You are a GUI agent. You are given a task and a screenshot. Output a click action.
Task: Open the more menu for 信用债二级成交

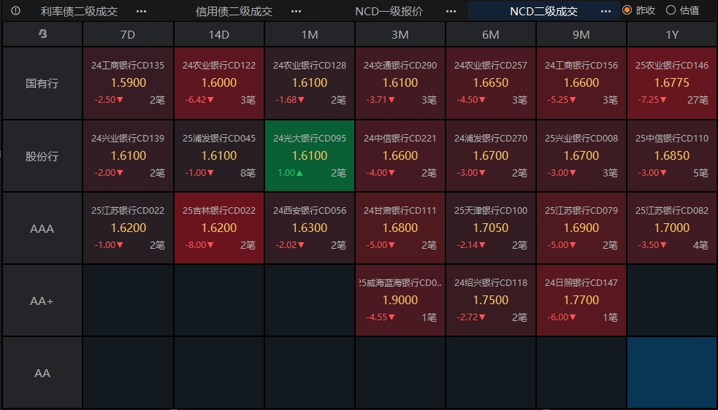point(297,11)
